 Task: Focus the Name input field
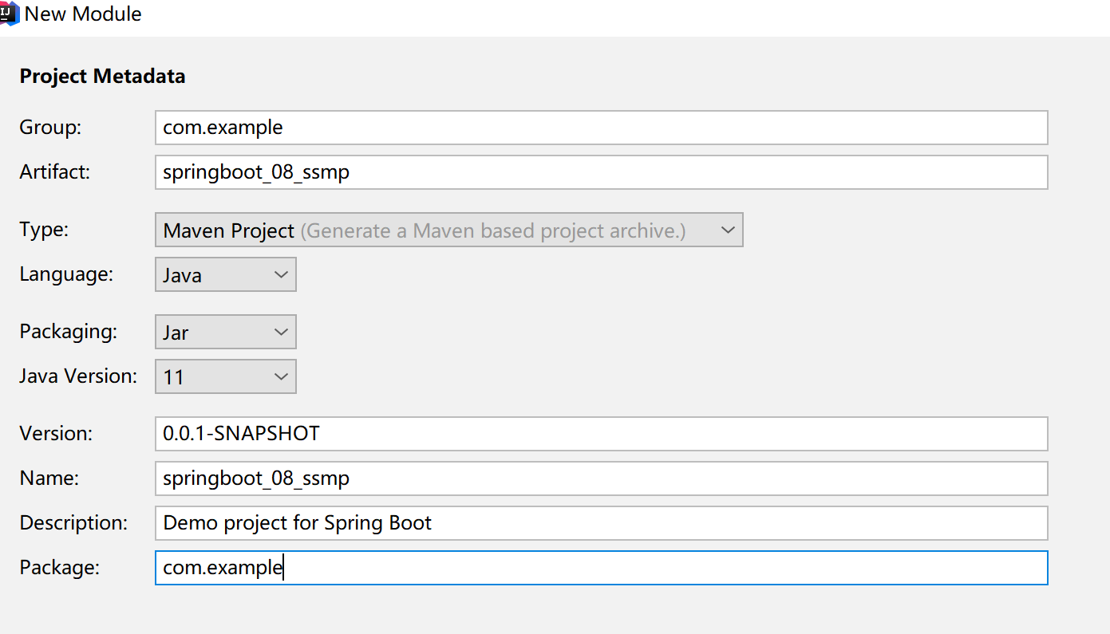tap(601, 478)
